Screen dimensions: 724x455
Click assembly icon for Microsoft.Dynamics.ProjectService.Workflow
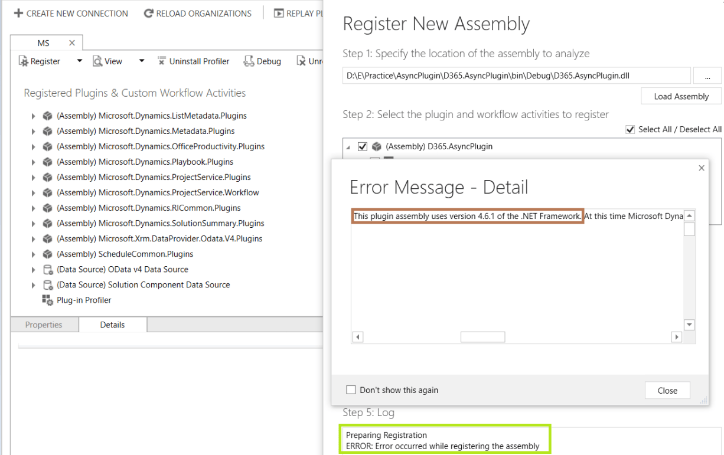point(48,192)
